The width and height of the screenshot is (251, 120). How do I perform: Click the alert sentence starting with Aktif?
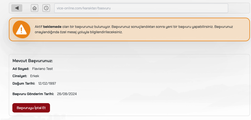tap(38, 27)
